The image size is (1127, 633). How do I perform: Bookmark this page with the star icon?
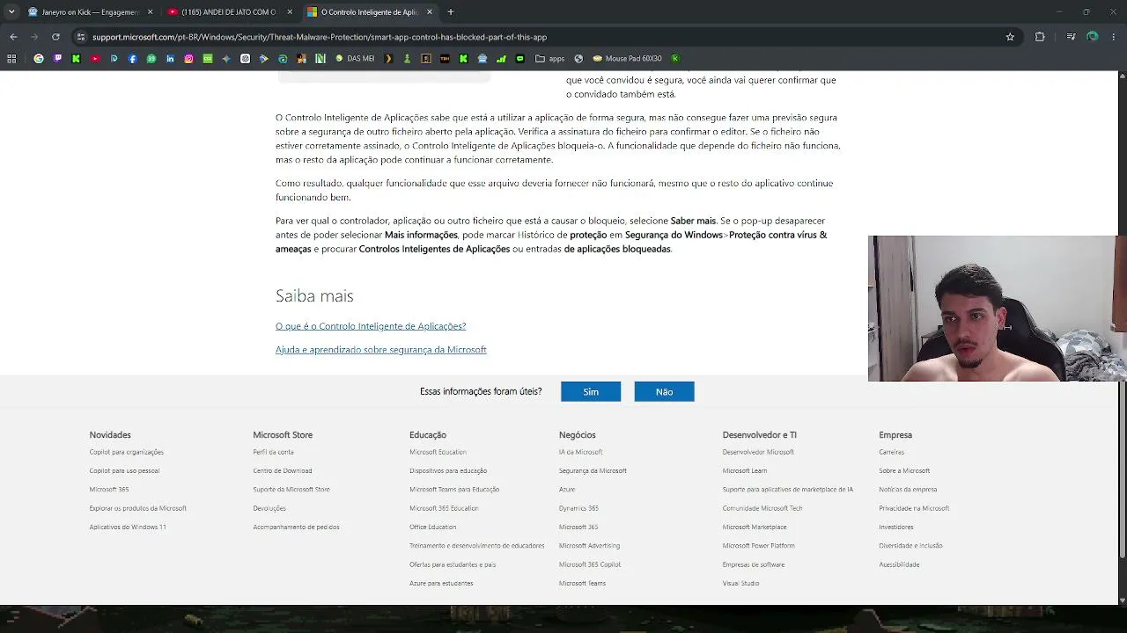pos(1010,37)
